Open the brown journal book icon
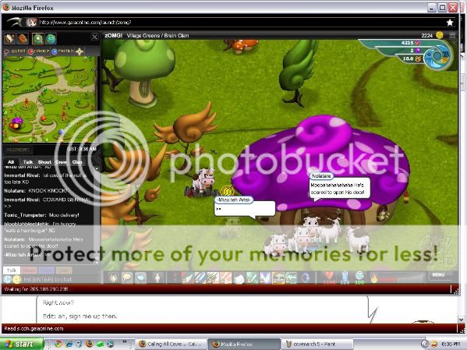Screen dimensions: 467x350 [x=23, y=39]
